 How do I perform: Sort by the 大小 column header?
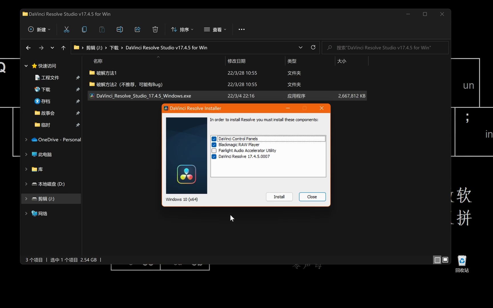click(342, 61)
